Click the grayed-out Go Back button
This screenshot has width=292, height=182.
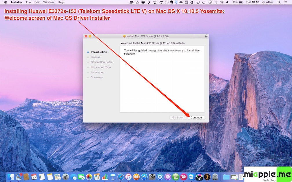178,118
